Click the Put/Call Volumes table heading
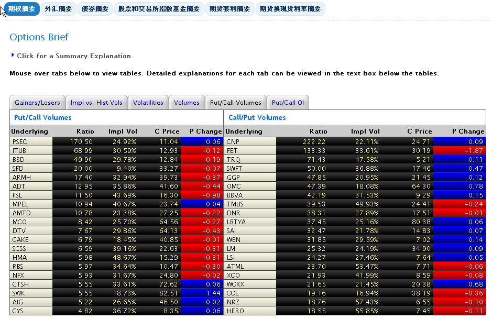This screenshot has width=492, height=319. click(42, 118)
